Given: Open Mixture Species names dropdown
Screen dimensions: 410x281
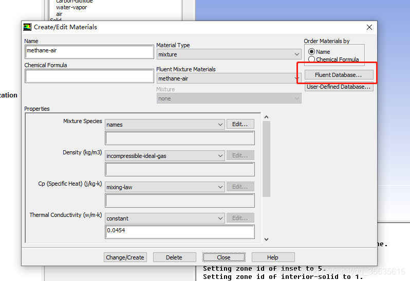Looking at the screenshot, I should click(x=165, y=125).
